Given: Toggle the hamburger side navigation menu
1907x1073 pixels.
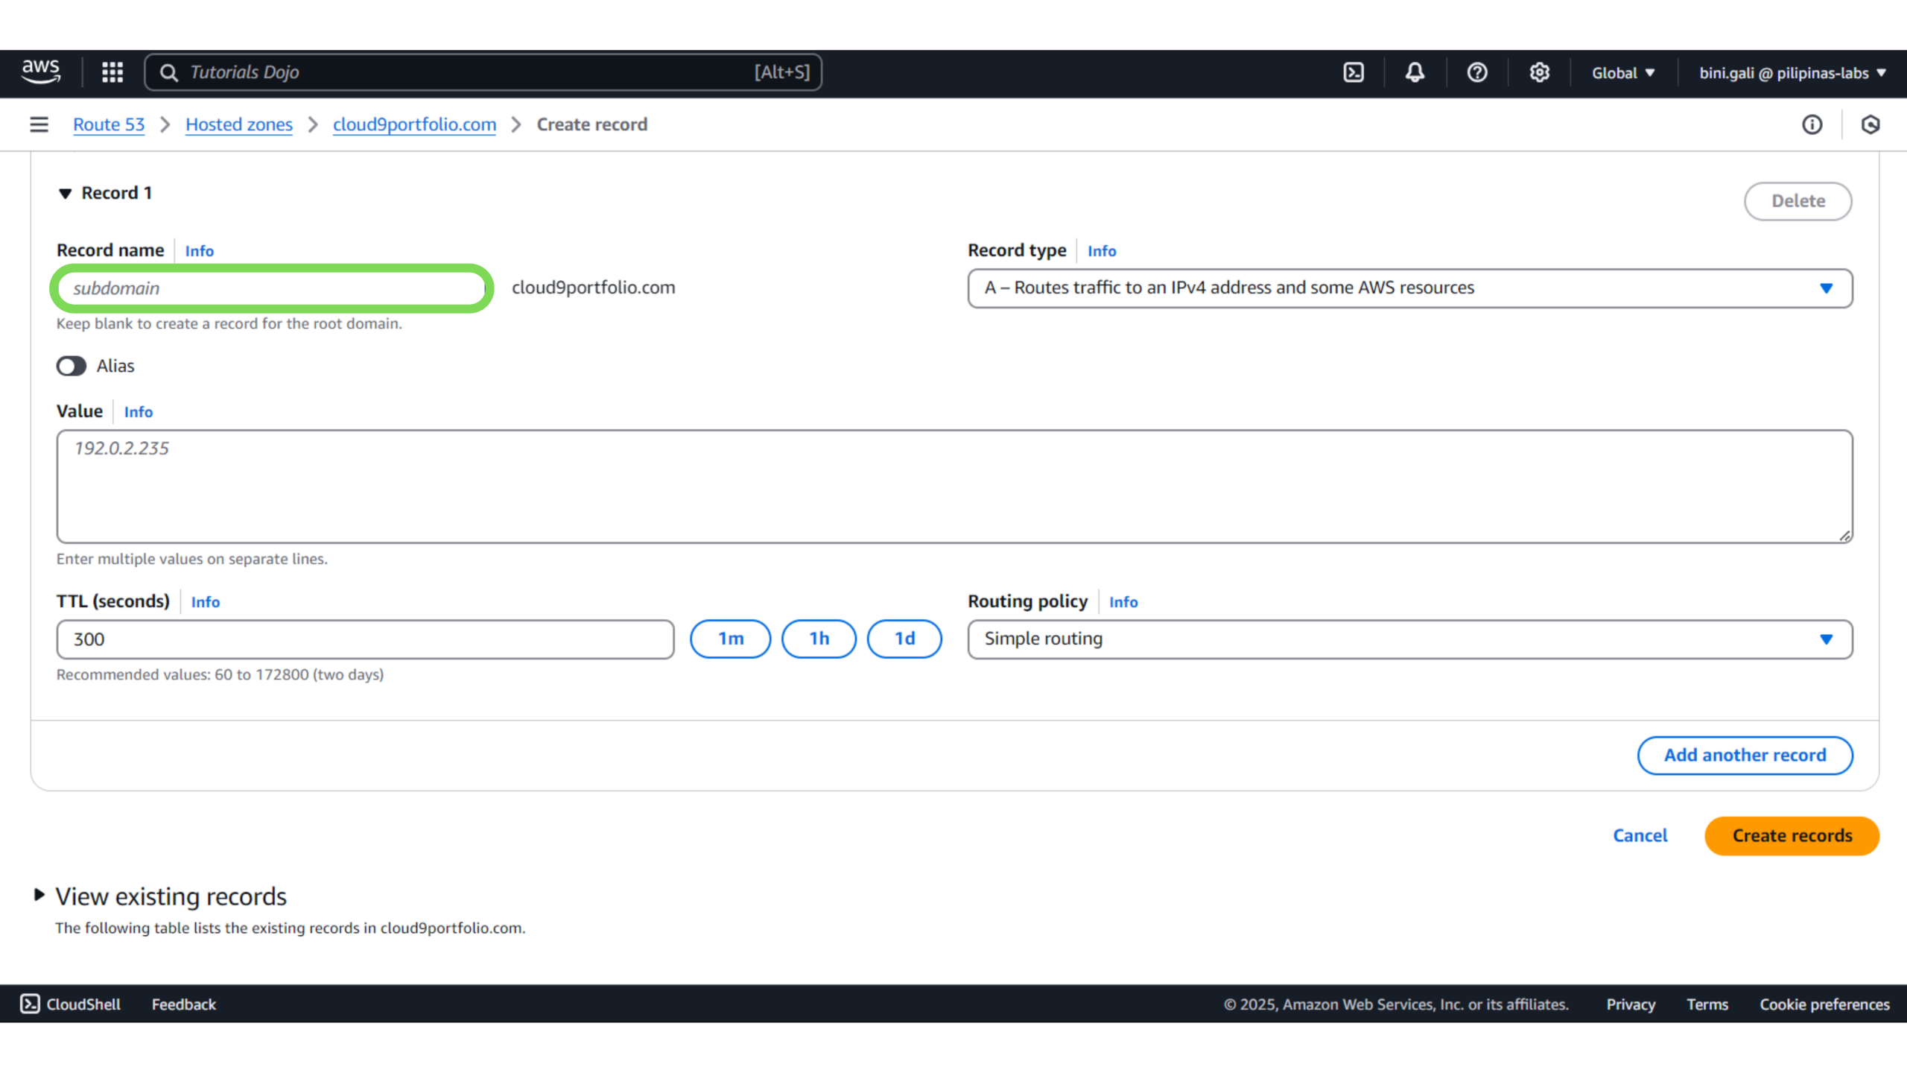Looking at the screenshot, I should [39, 124].
